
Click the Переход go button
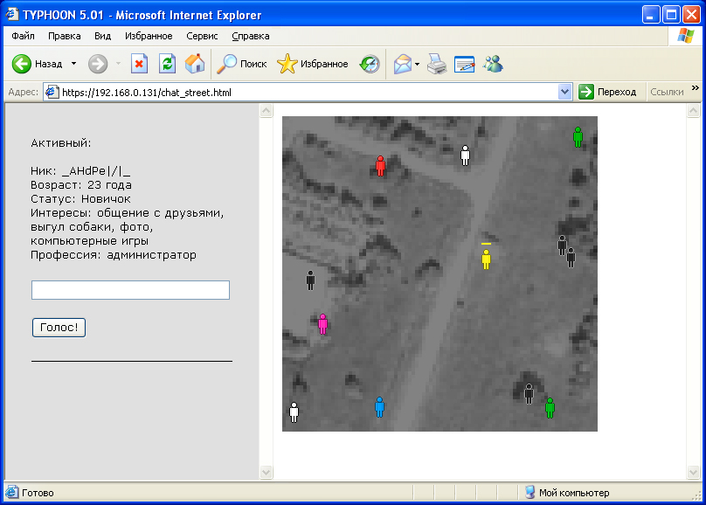coord(607,93)
